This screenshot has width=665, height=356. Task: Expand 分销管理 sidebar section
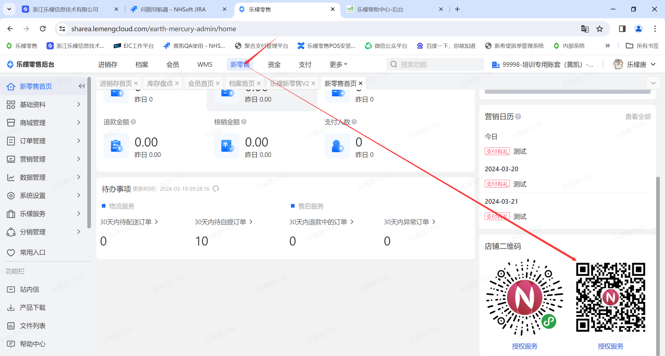(x=44, y=232)
